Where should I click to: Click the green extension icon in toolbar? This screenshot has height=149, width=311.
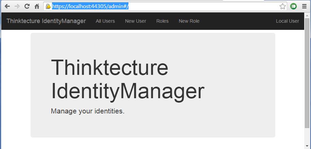tap(293, 6)
